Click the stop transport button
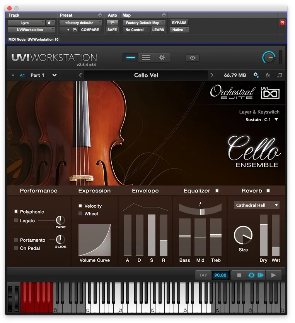This screenshot has height=323, width=295. (x=239, y=275)
